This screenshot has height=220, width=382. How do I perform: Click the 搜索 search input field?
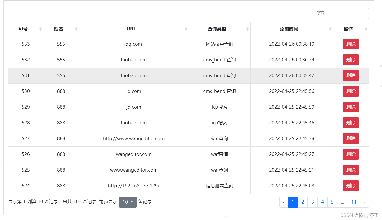click(x=340, y=13)
